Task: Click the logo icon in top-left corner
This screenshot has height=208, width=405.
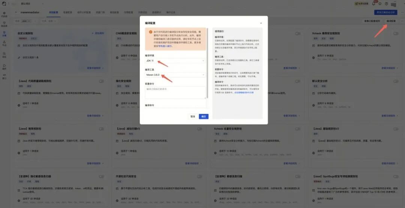Action: [x=4, y=4]
